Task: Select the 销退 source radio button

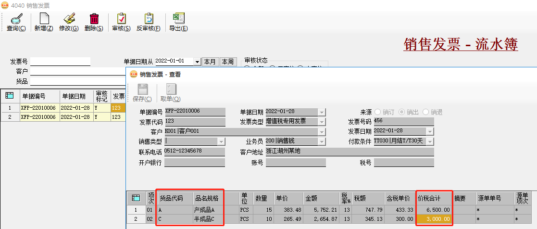Action: [425, 112]
